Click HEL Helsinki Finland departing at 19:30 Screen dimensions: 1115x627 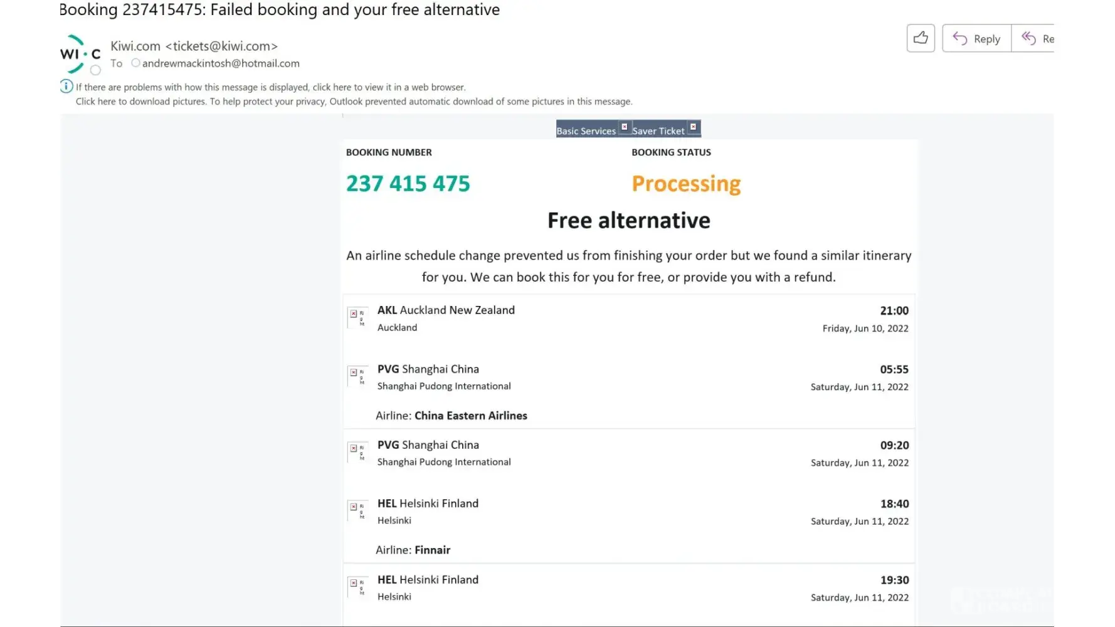pyautogui.click(x=428, y=580)
